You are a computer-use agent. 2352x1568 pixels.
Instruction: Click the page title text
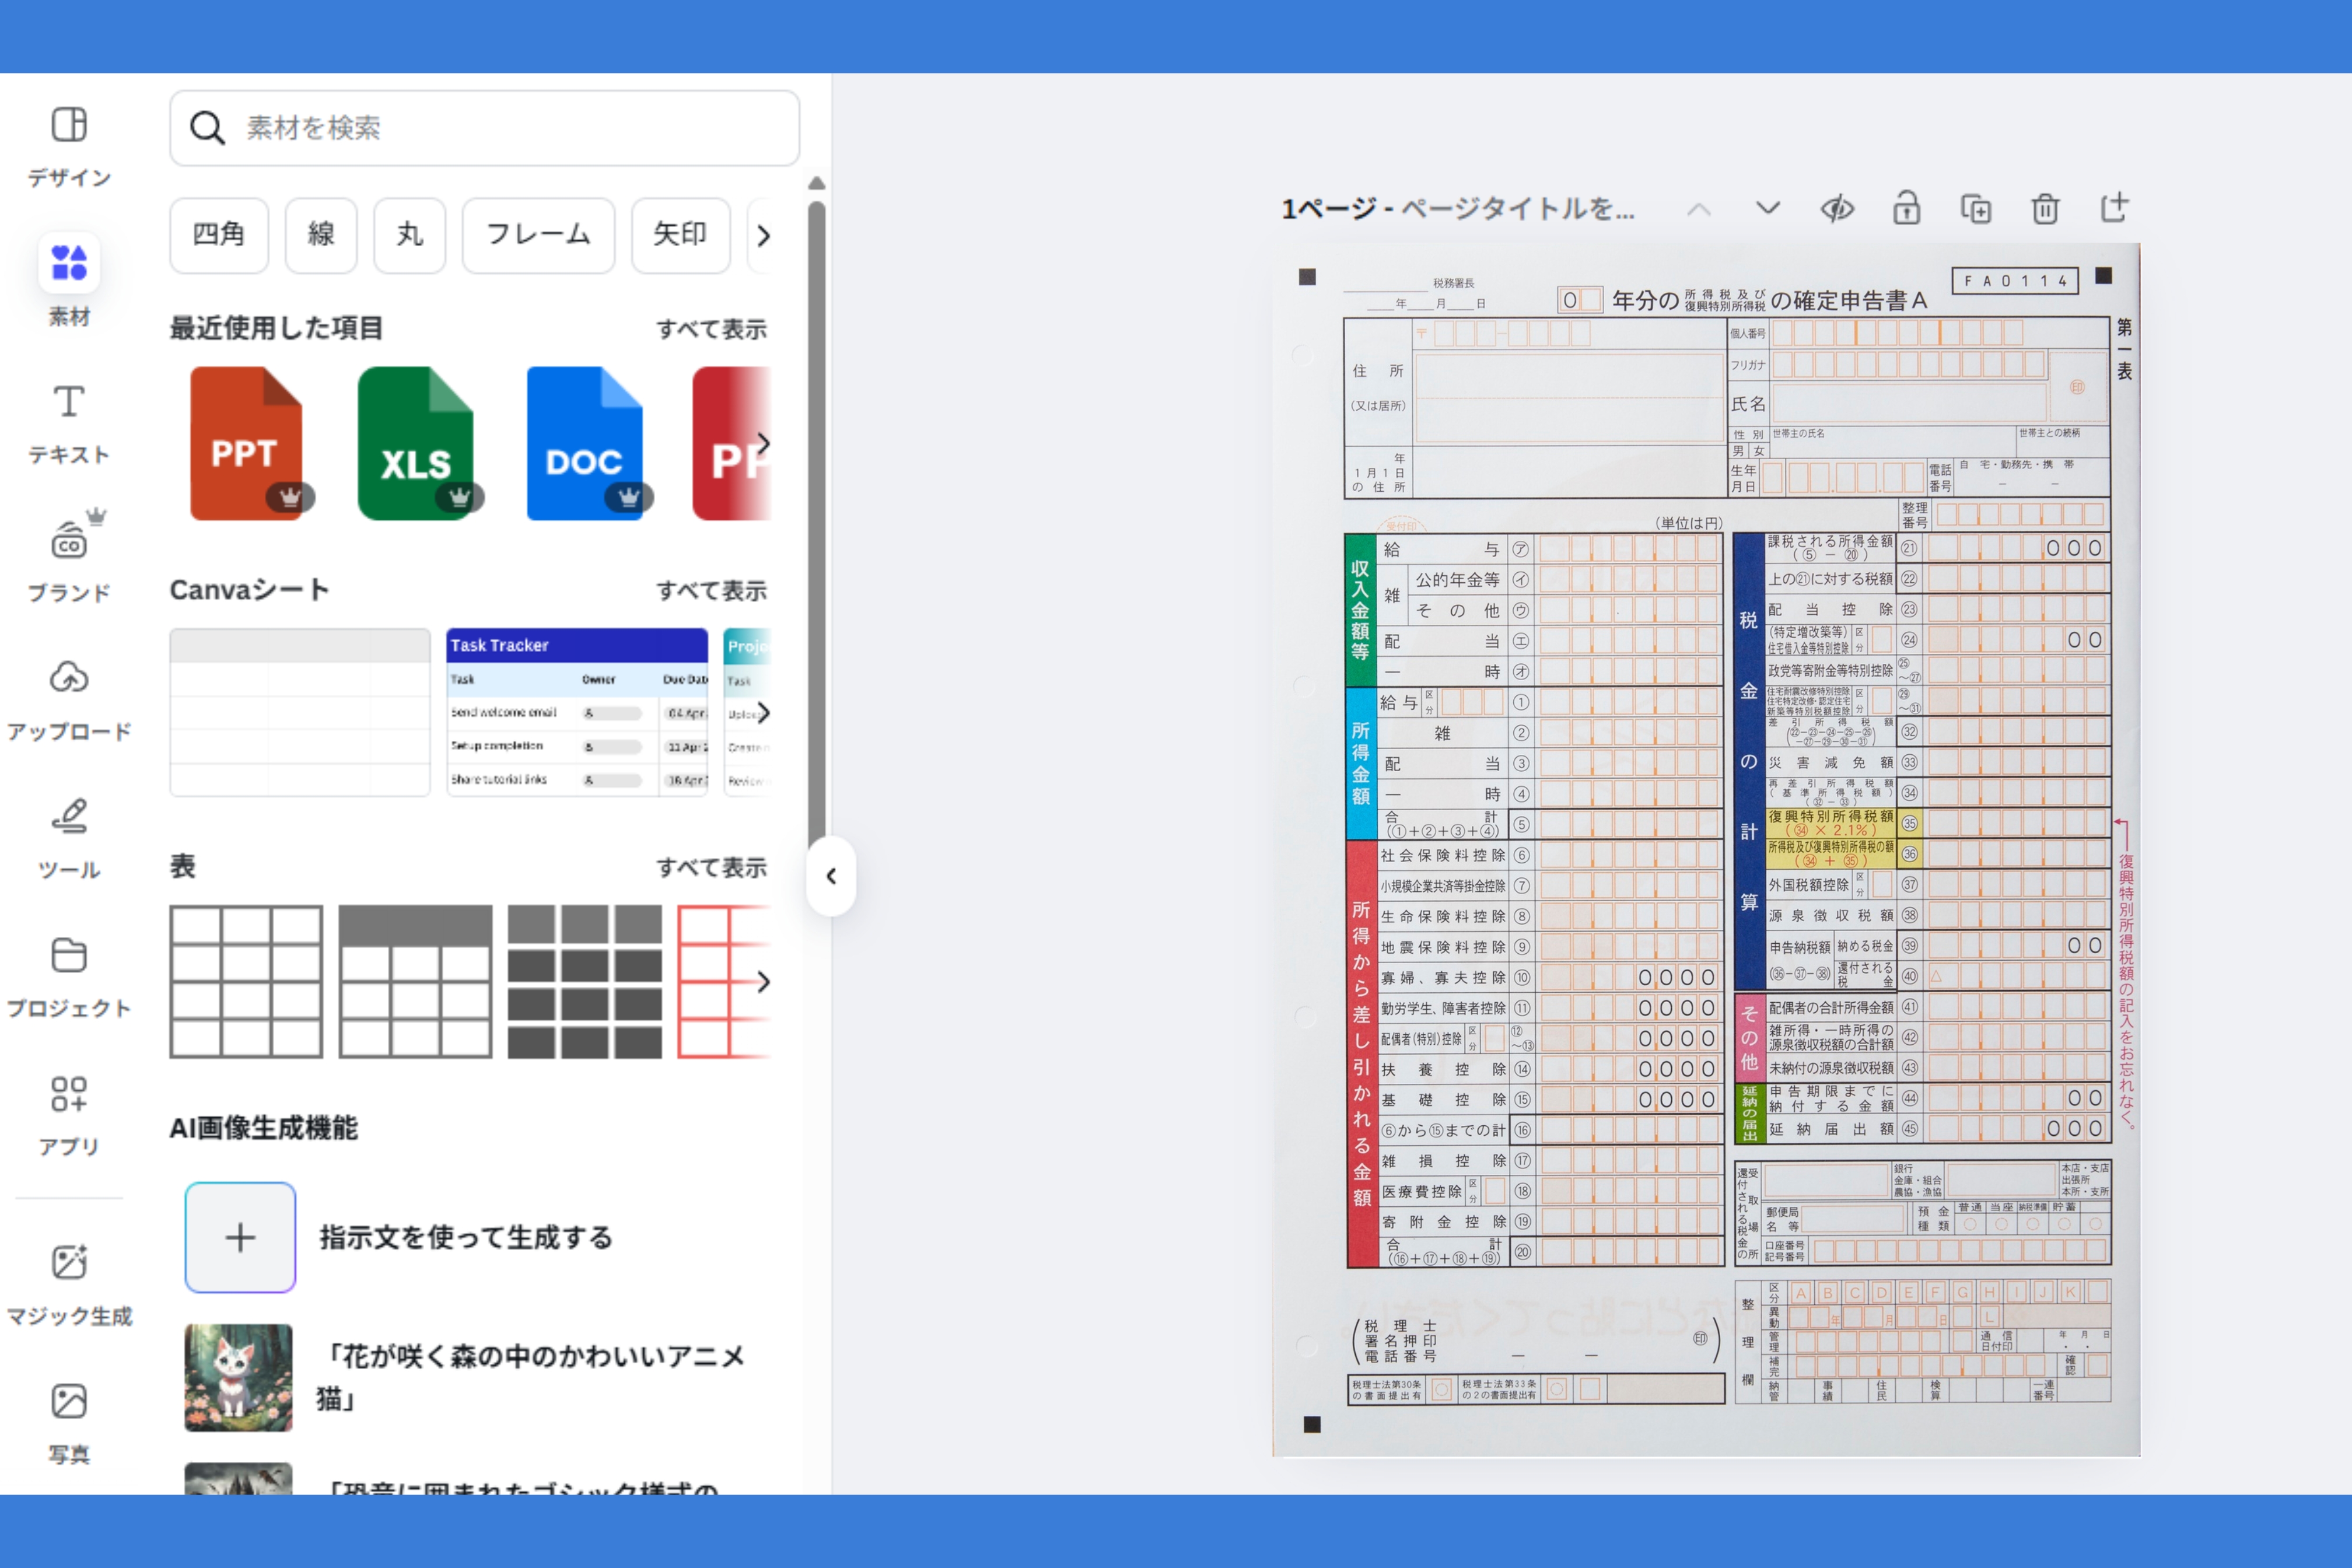pyautogui.click(x=1459, y=209)
